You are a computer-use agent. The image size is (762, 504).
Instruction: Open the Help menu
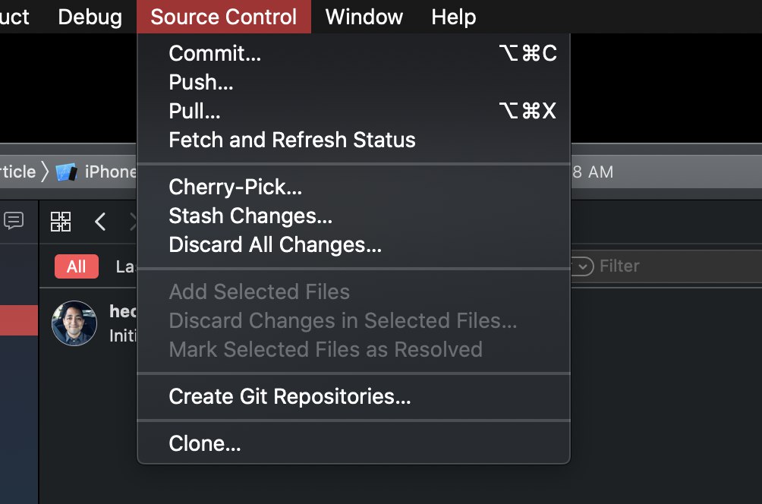(x=454, y=17)
